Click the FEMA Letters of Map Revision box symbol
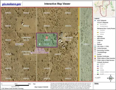The image size is (116, 90). pyautogui.click(x=95, y=60)
